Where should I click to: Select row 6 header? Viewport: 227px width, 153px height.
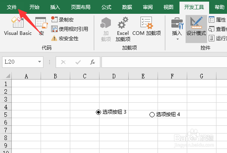6,122
